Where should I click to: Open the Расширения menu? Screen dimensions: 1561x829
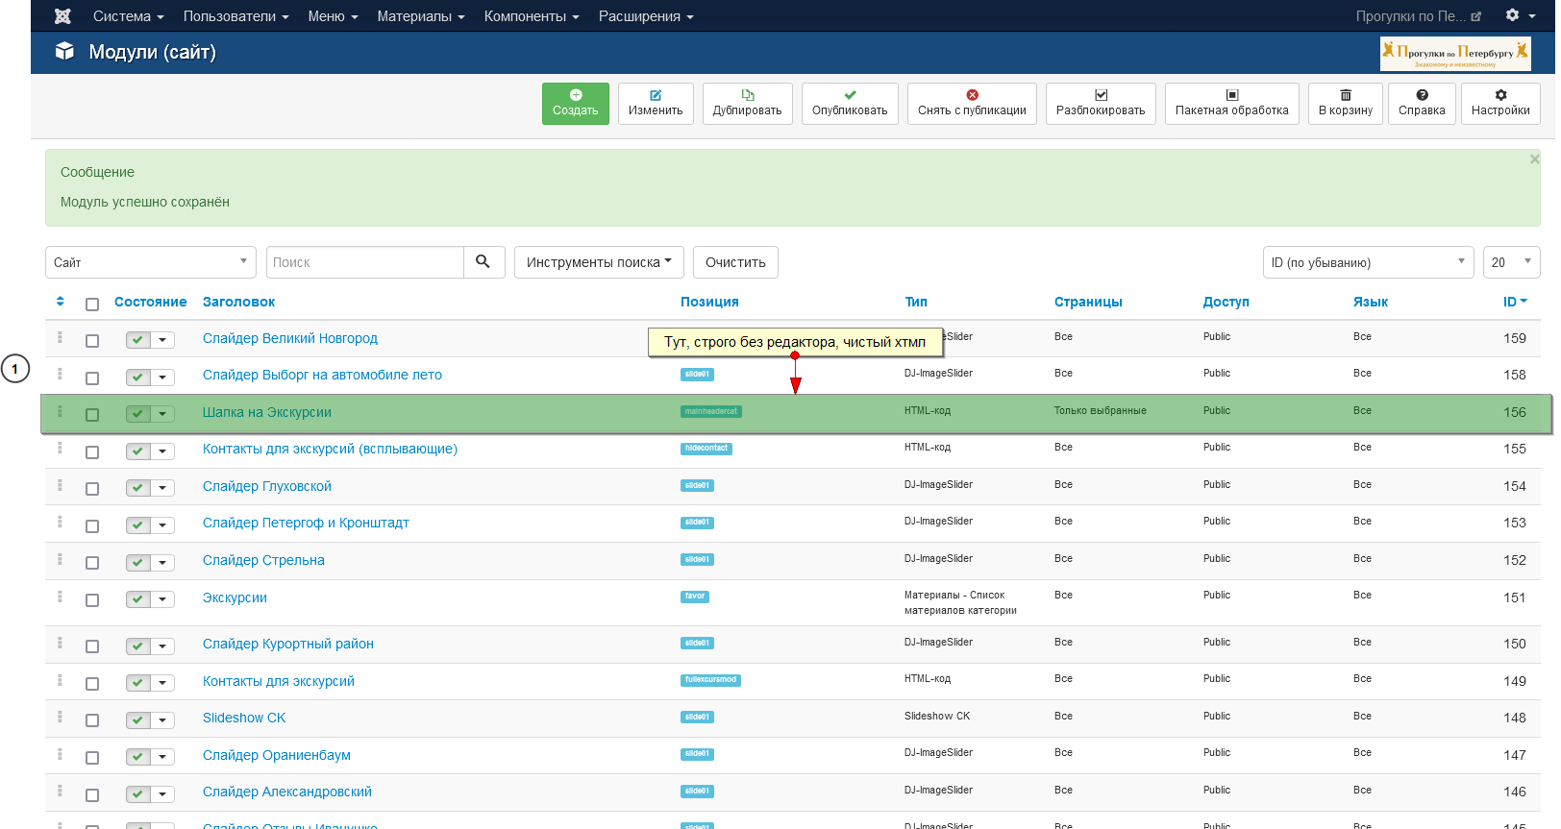coord(645,16)
